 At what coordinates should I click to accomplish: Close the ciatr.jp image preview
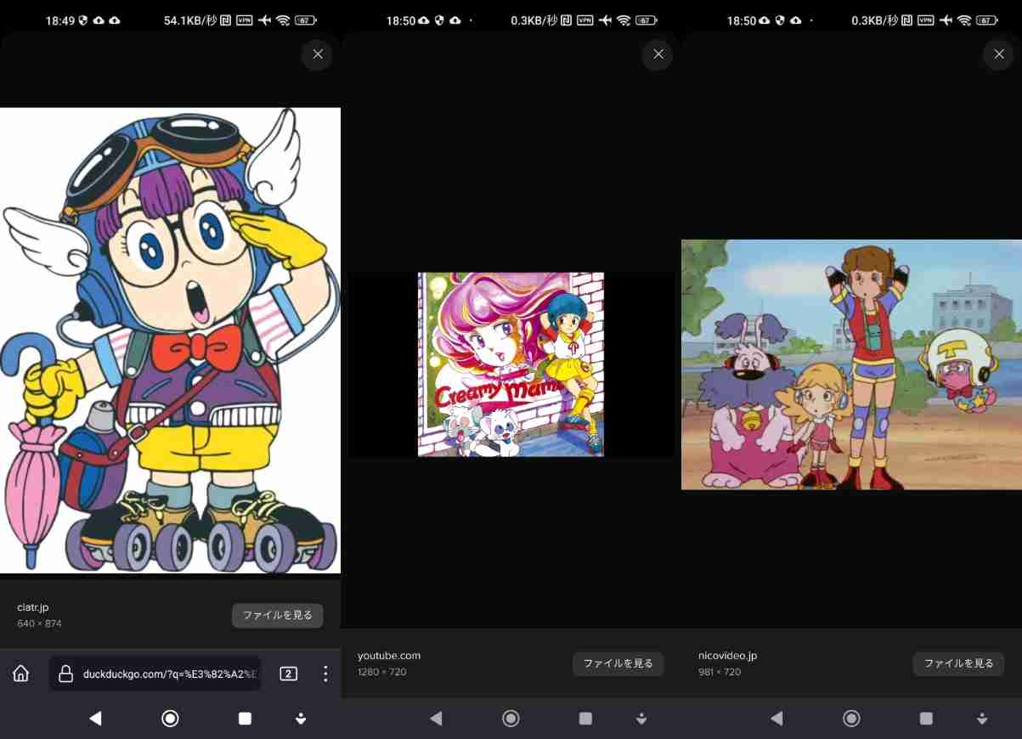coord(317,54)
